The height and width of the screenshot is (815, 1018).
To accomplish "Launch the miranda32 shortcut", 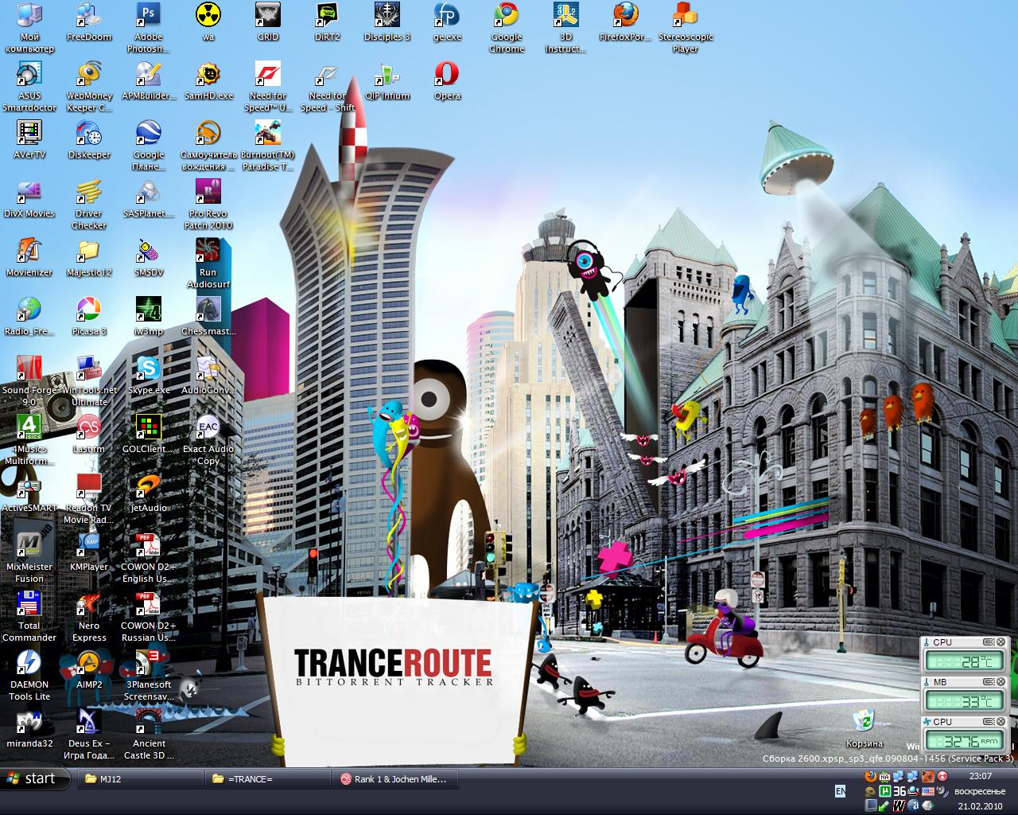I will [x=29, y=729].
